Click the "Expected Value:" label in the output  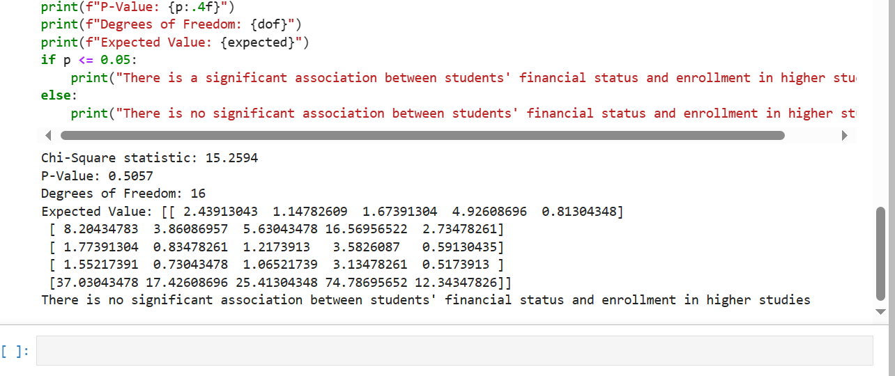coord(93,211)
